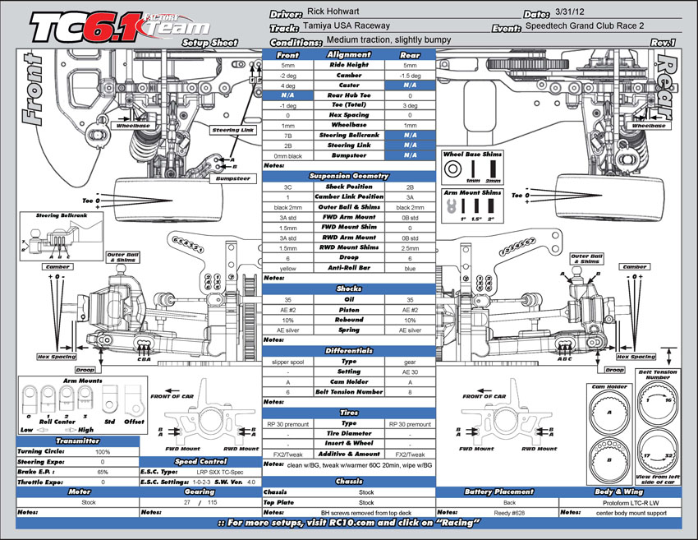Select the Date field 3/31/12
This screenshot has width=698, height=540.
[570, 12]
